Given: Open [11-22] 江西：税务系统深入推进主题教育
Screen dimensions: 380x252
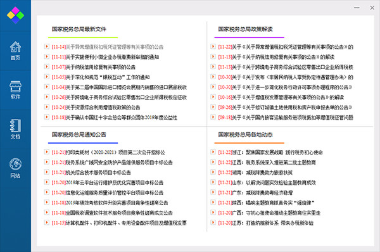Looking at the screenshot, I should pyautogui.click(x=267, y=162).
